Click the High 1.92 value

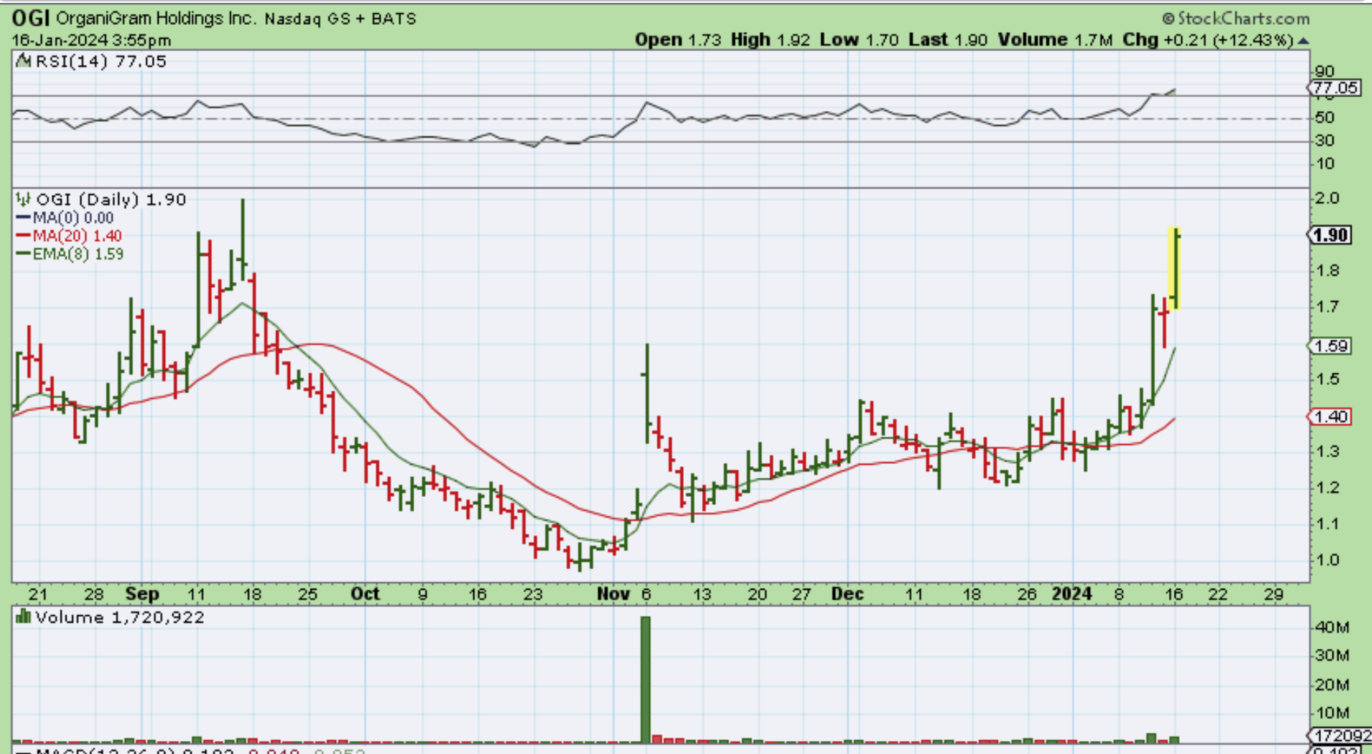tap(770, 40)
